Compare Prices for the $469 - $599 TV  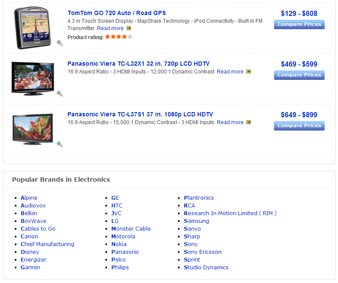click(299, 75)
